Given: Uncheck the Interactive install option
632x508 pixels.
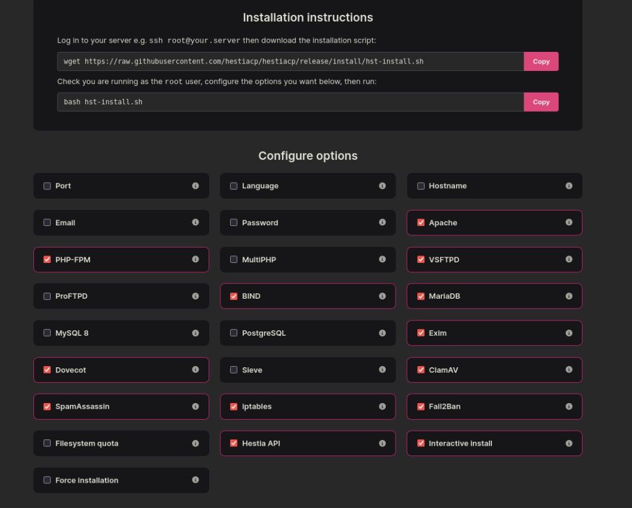Looking at the screenshot, I should [421, 443].
